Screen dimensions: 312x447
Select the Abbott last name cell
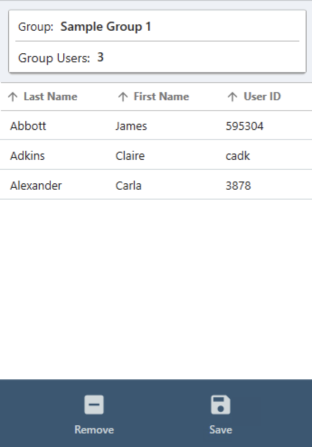click(x=28, y=126)
